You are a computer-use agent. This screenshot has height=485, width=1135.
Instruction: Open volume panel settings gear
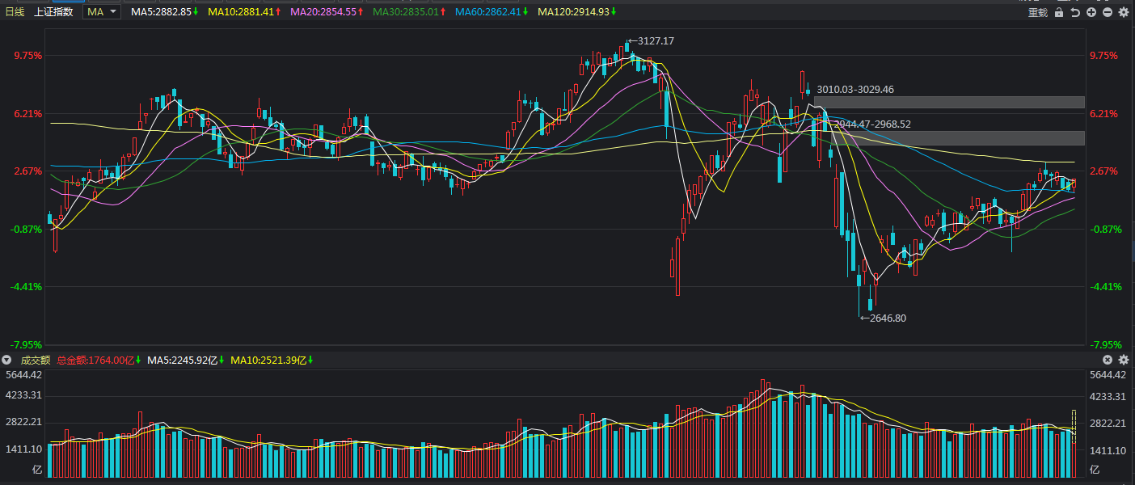(x=1124, y=360)
